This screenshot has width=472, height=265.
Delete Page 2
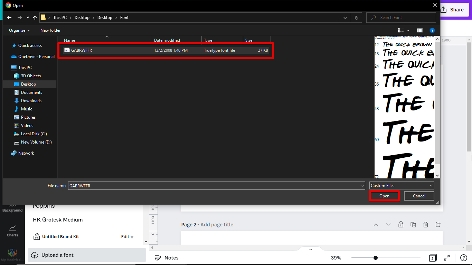point(426,225)
